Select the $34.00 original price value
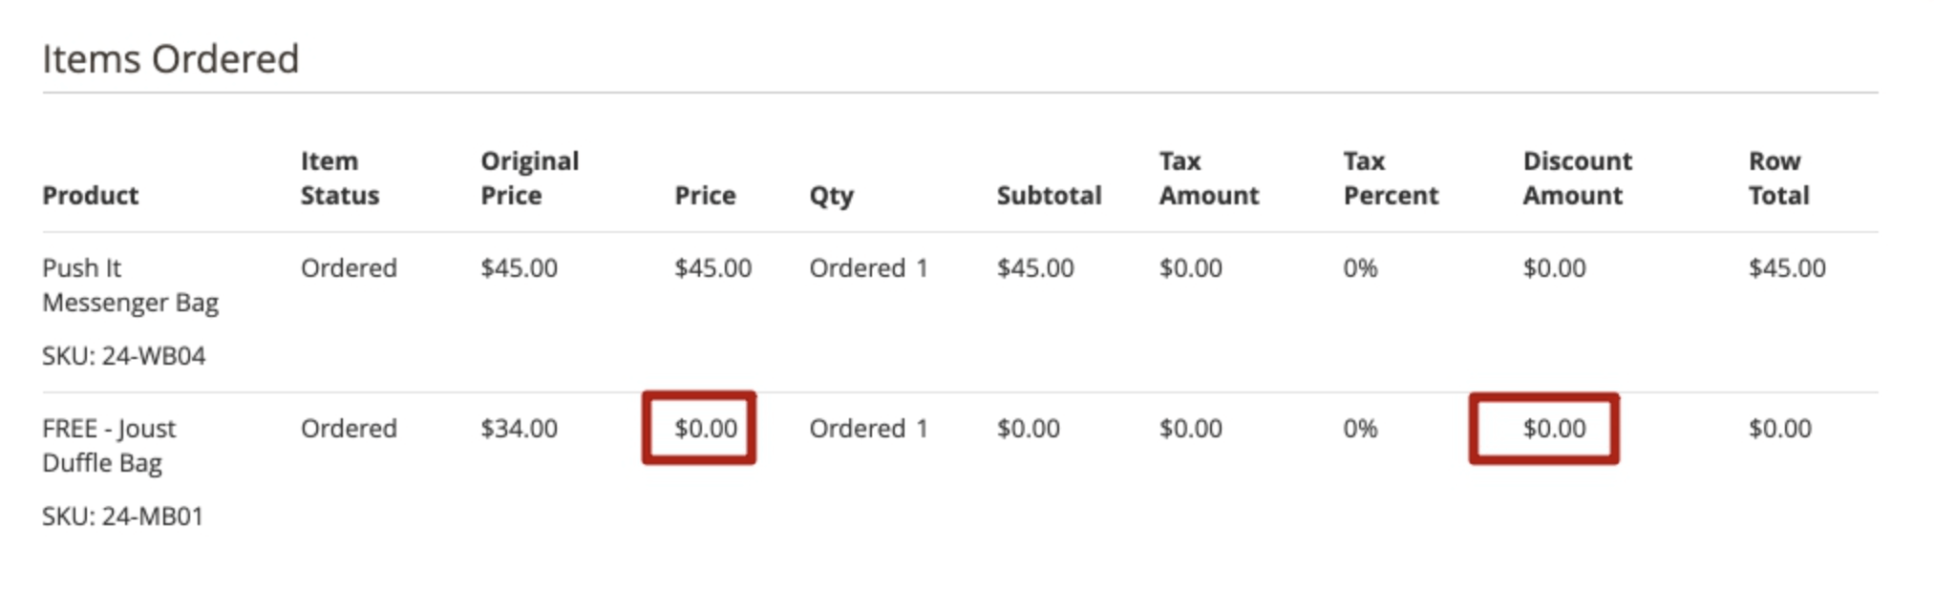Image resolution: width=1934 pixels, height=591 pixels. pos(519,429)
